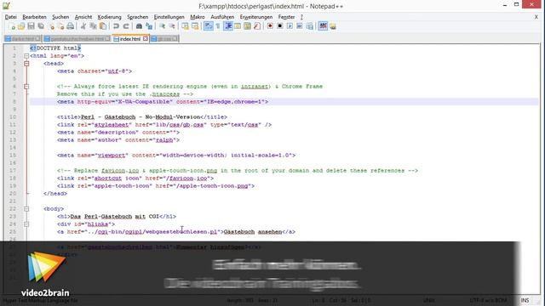Open the Ausführen menu
The width and height of the screenshot is (545, 306).
[222, 17]
